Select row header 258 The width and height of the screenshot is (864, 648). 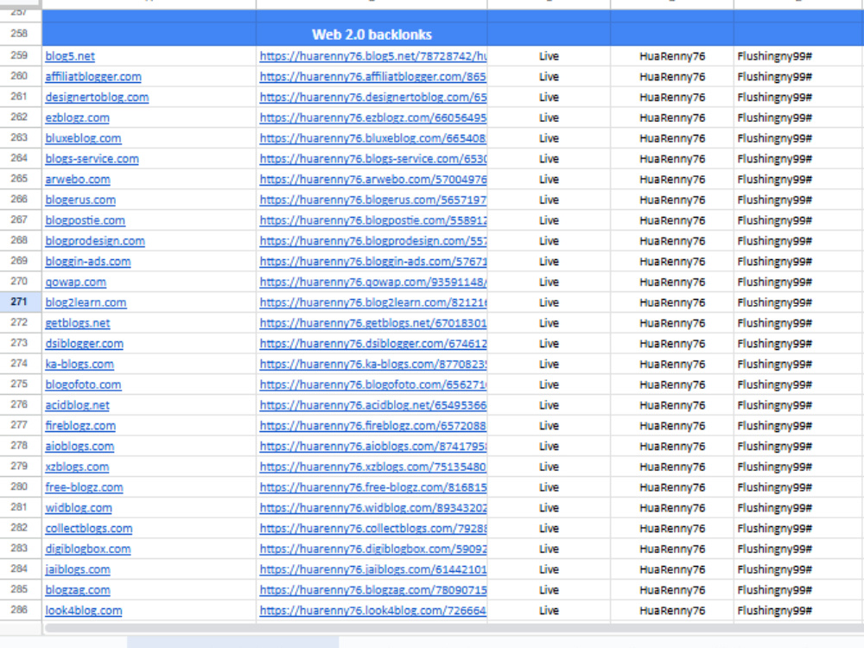tap(21, 34)
